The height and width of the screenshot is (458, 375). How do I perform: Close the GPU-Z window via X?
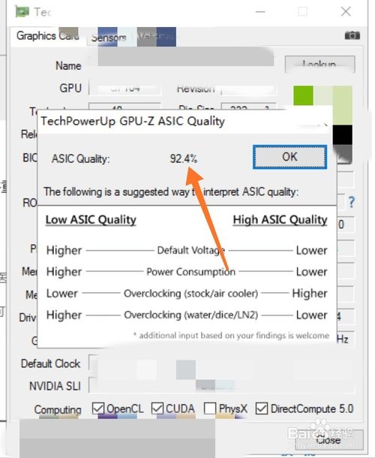[x=346, y=12]
